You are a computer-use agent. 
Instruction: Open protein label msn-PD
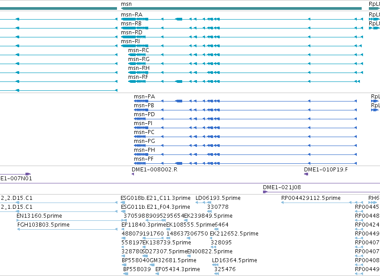point(144,115)
